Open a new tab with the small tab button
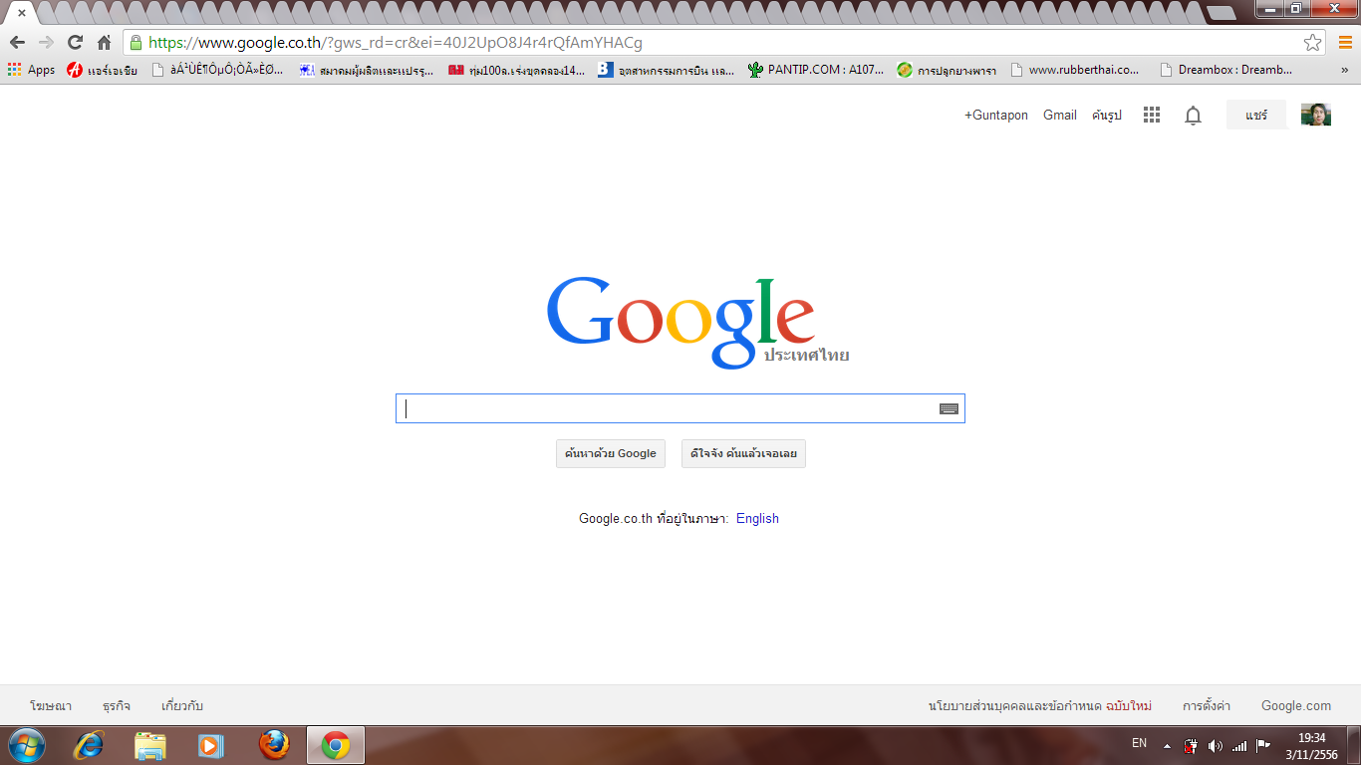The image size is (1361, 765). pyautogui.click(x=1221, y=13)
